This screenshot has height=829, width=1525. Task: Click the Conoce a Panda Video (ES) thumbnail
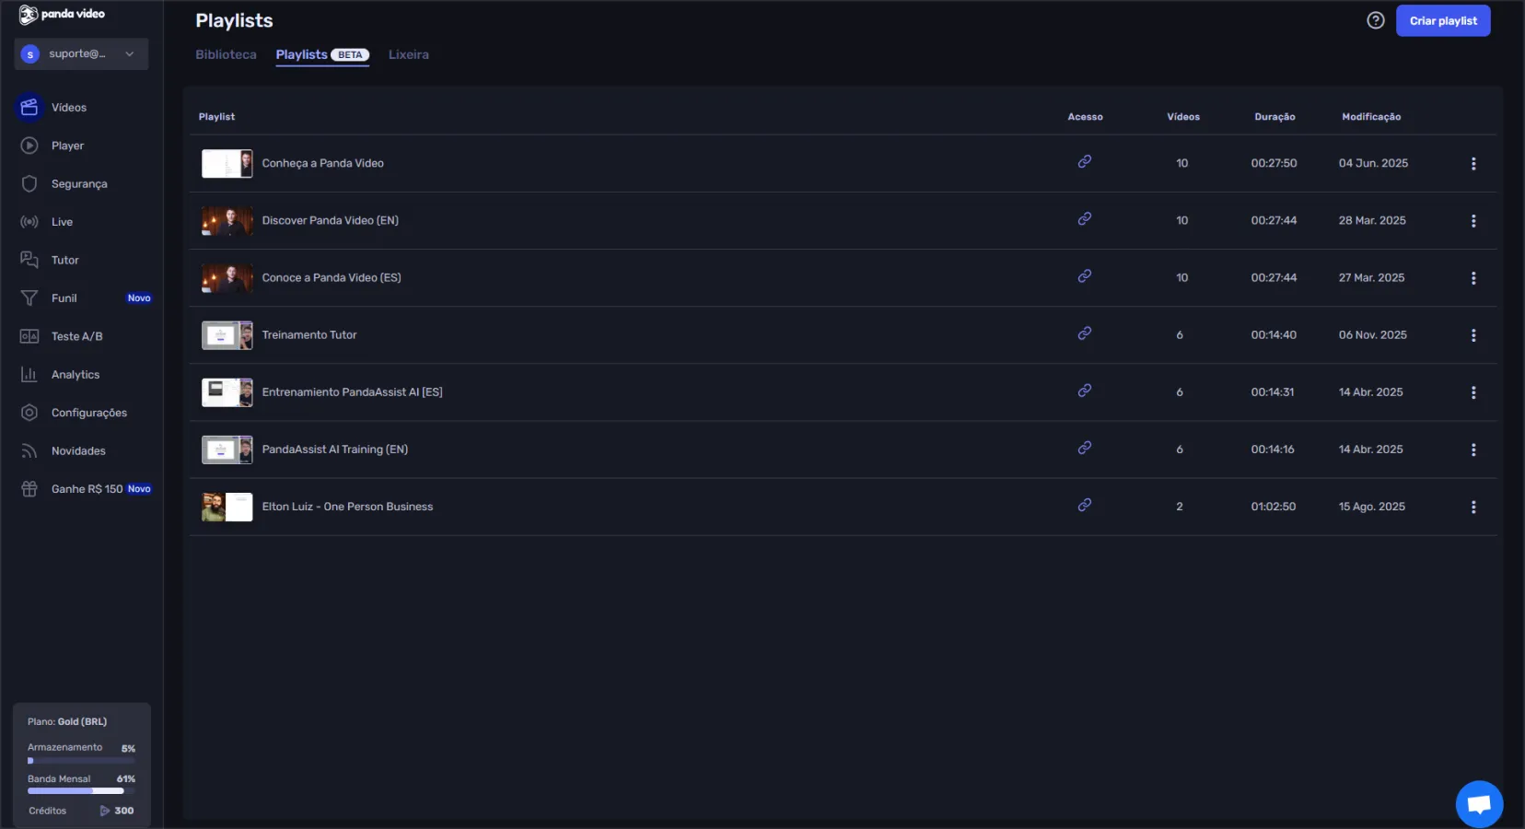point(227,278)
